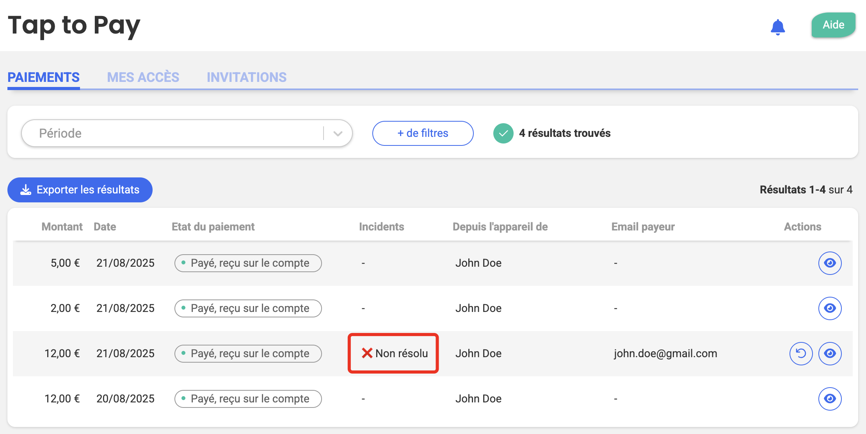Select the PAIEMENTS tab
866x434 pixels.
pyautogui.click(x=44, y=77)
